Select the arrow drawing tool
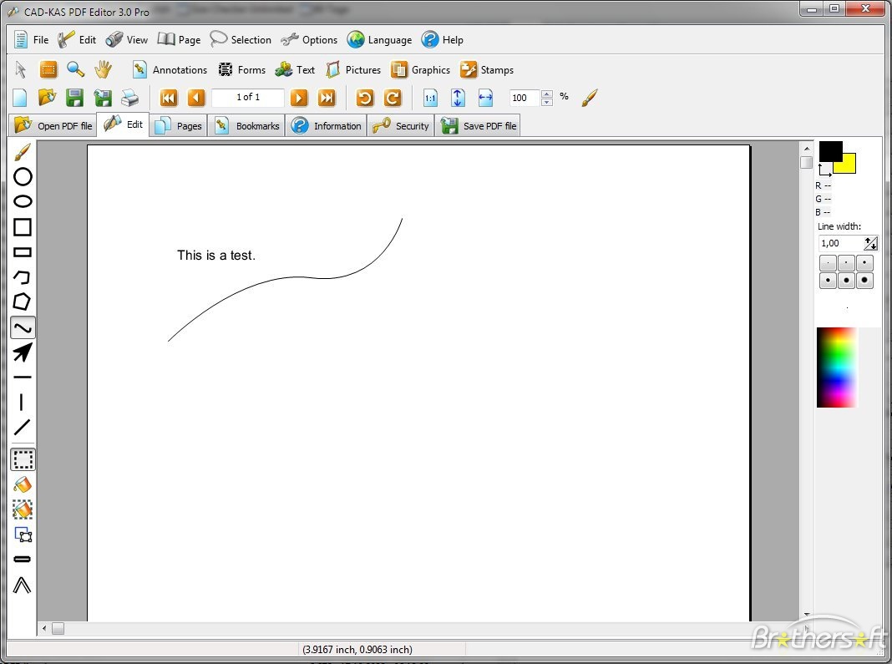Image resolution: width=892 pixels, height=664 pixels. pyautogui.click(x=23, y=352)
